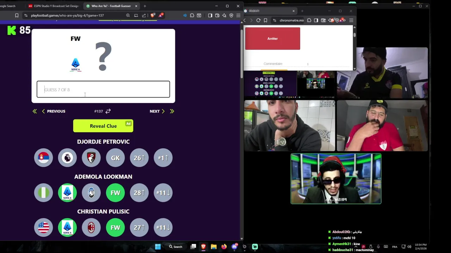Click DJORDJE PETROVIC player name

[x=103, y=142]
